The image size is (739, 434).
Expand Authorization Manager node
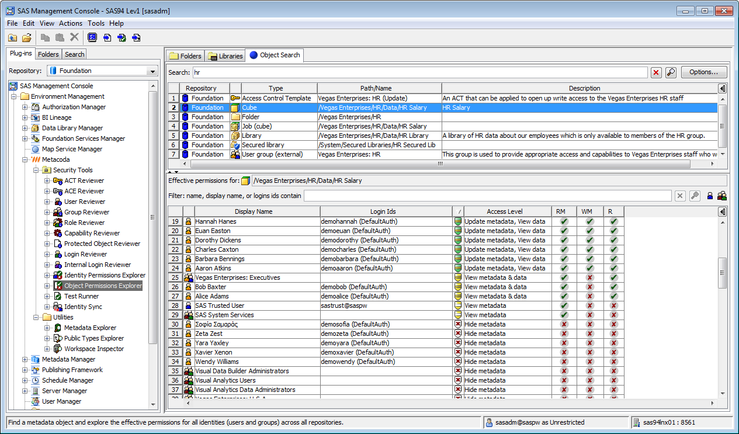click(x=25, y=107)
